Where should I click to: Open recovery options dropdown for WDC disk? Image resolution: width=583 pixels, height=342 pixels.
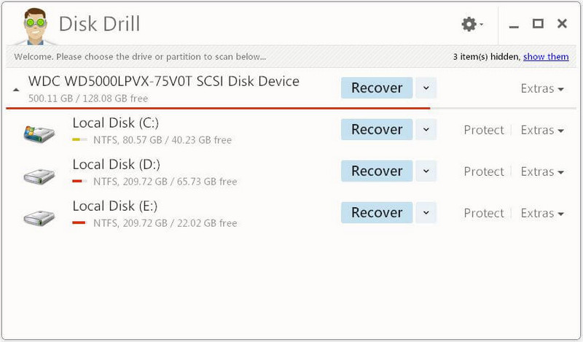point(426,88)
